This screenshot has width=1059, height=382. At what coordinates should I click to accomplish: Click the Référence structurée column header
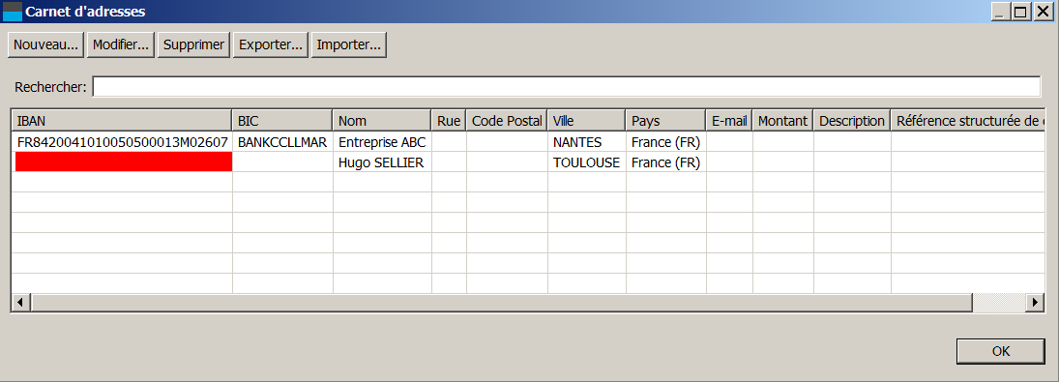tap(968, 121)
